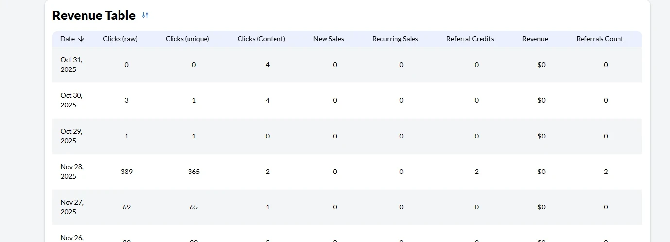Image resolution: width=670 pixels, height=242 pixels.
Task: Select the Nov 27, 2025 date cell
Action: (x=71, y=207)
